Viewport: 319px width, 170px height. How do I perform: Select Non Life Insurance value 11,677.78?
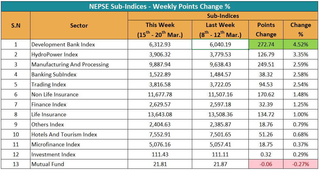click(x=160, y=95)
